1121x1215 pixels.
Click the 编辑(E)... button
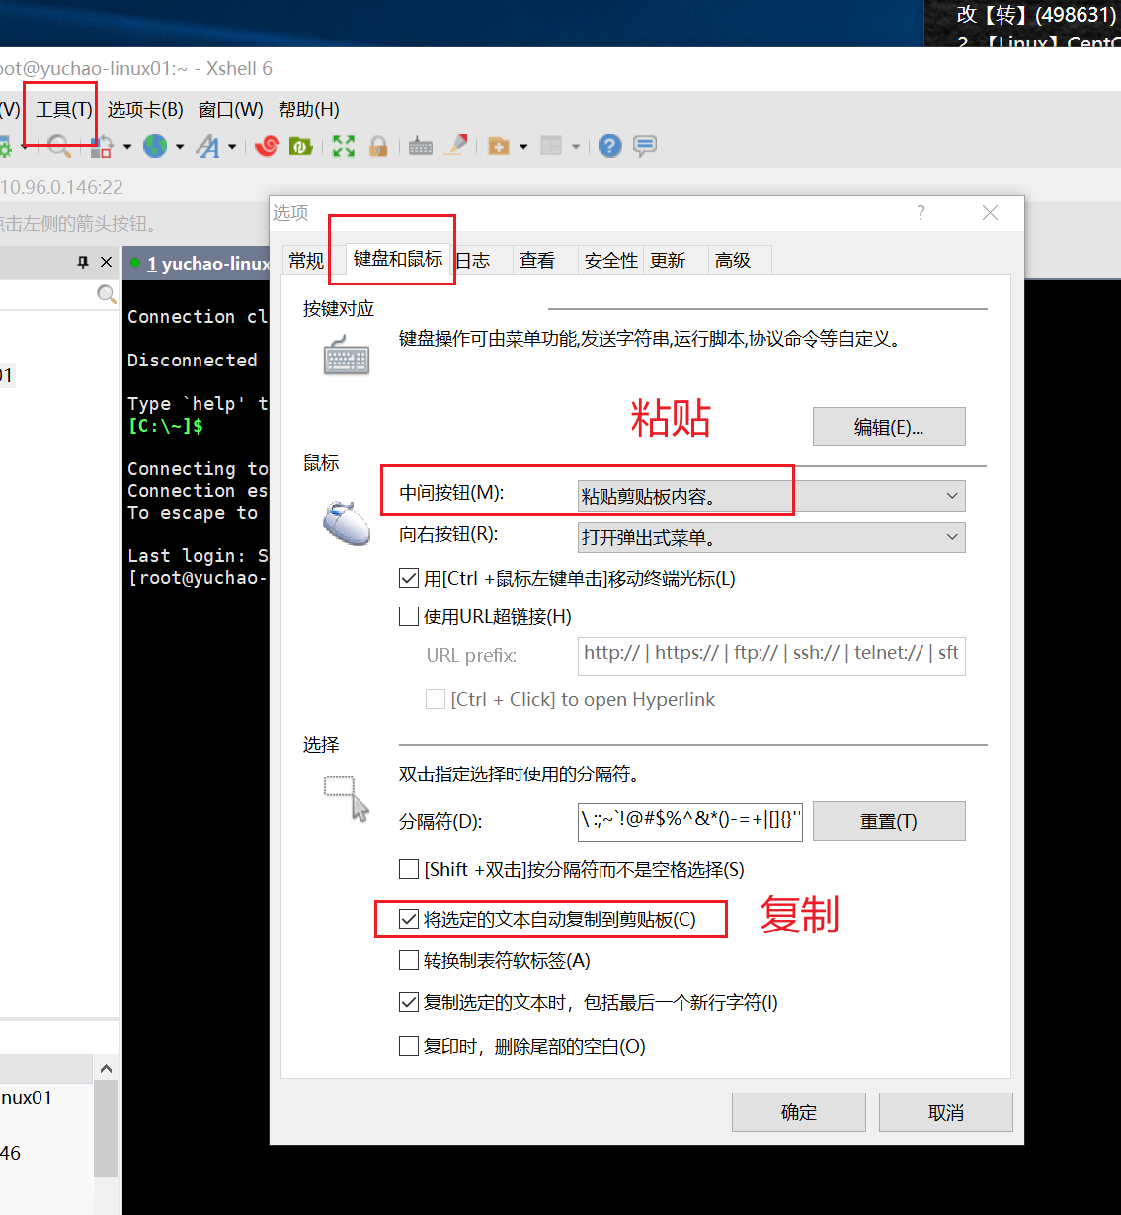[888, 427]
